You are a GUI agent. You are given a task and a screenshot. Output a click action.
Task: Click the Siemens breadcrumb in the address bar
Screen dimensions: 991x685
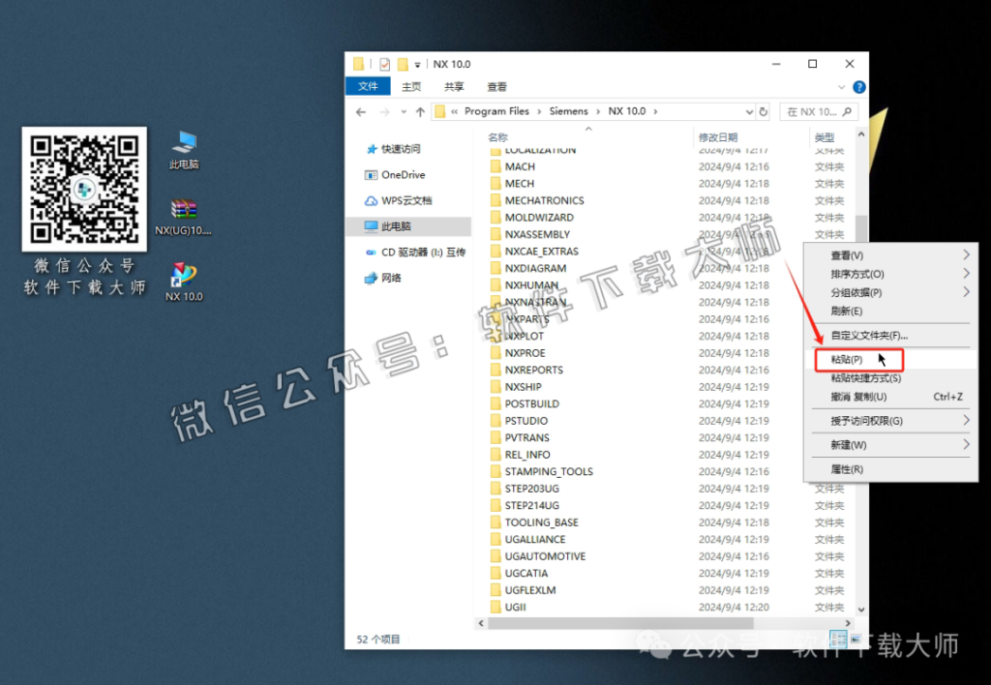[x=570, y=111]
